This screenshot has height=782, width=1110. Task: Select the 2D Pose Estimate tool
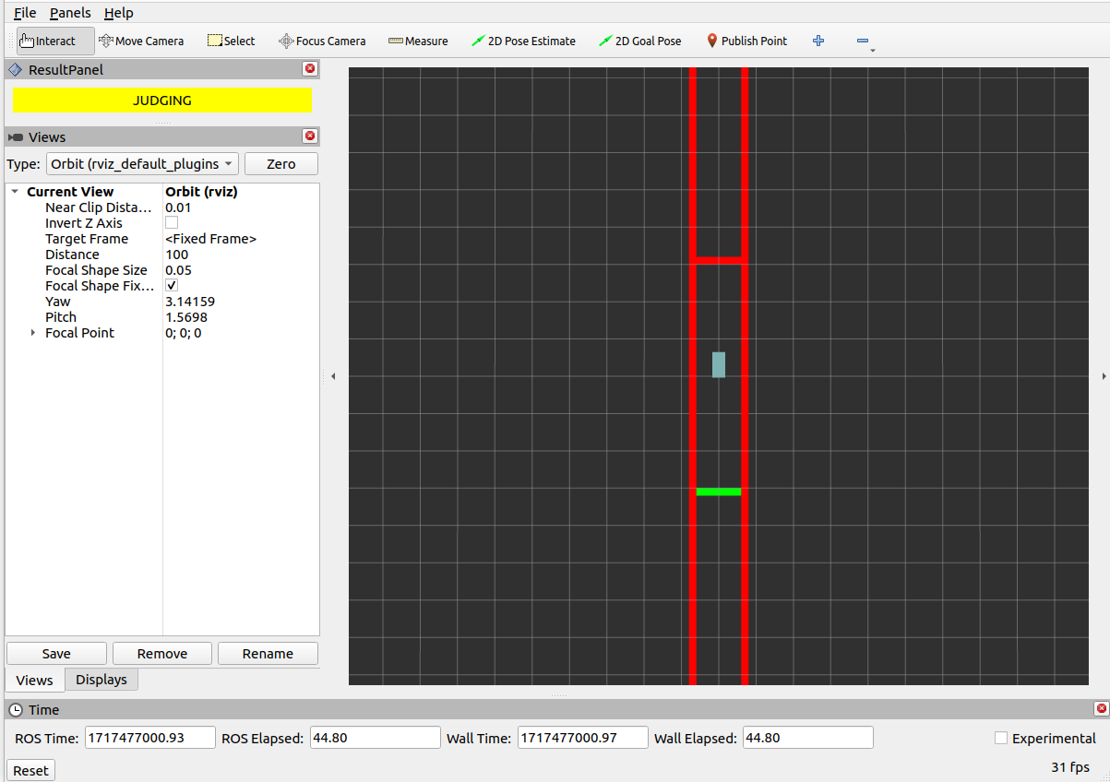point(523,41)
